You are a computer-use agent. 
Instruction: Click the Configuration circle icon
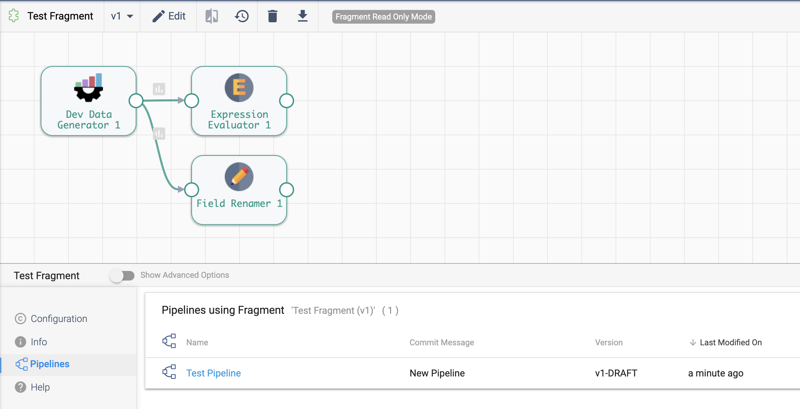21,319
